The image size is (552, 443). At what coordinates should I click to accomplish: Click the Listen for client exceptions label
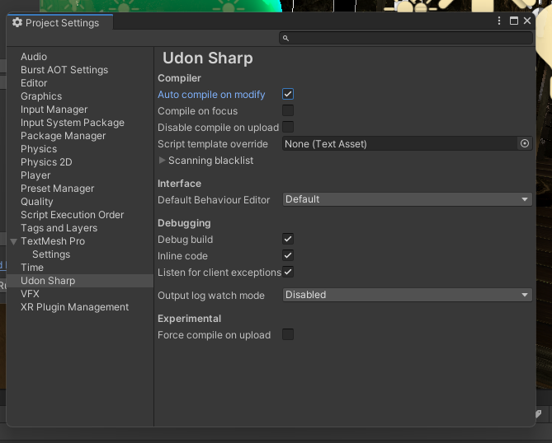click(x=219, y=273)
